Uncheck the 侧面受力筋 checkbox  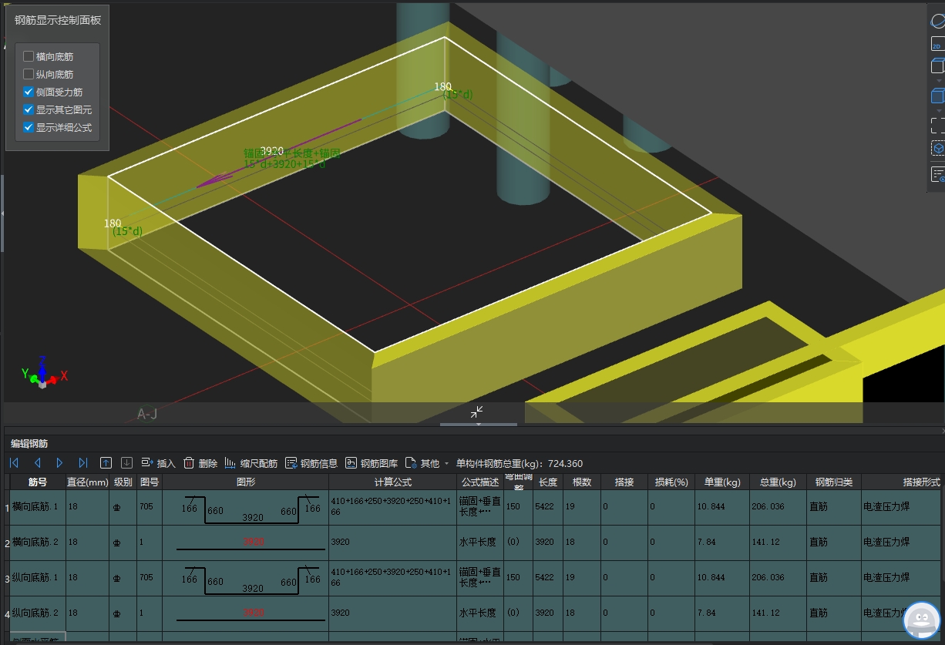(29, 92)
